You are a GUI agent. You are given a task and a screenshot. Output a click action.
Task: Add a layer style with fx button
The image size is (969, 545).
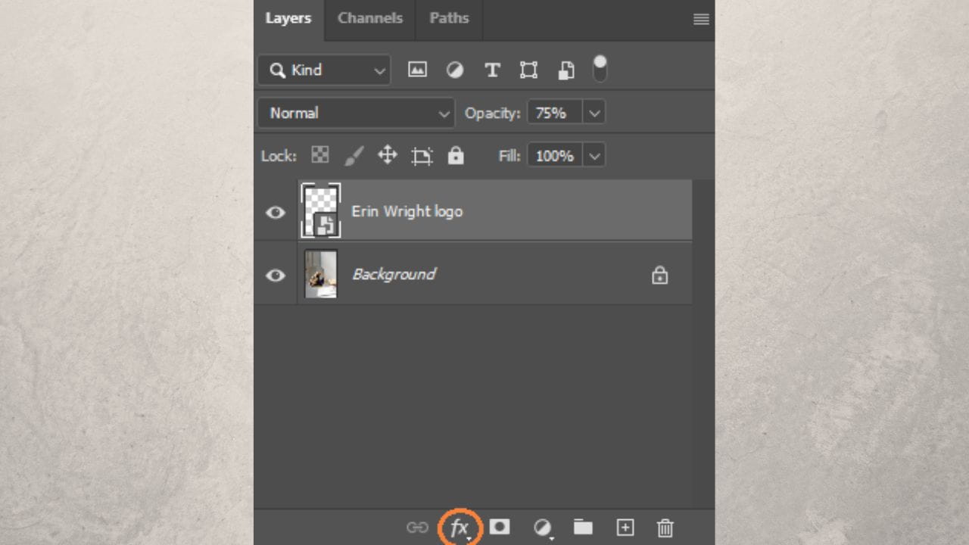point(460,528)
